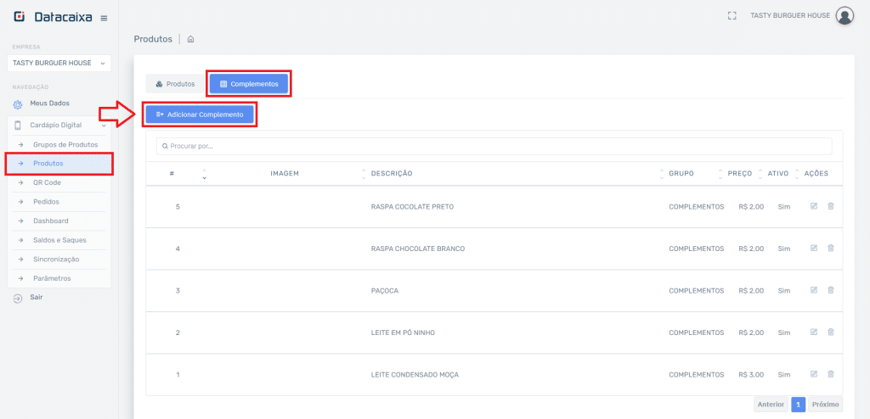Select the Complementos tab
Viewport: 870px width, 419px height.
pos(249,84)
